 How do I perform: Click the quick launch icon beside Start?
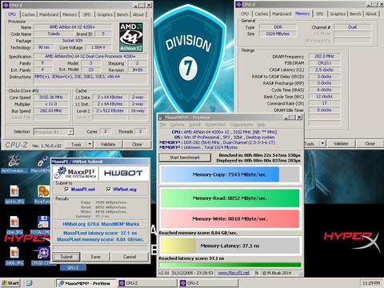coord(30,283)
